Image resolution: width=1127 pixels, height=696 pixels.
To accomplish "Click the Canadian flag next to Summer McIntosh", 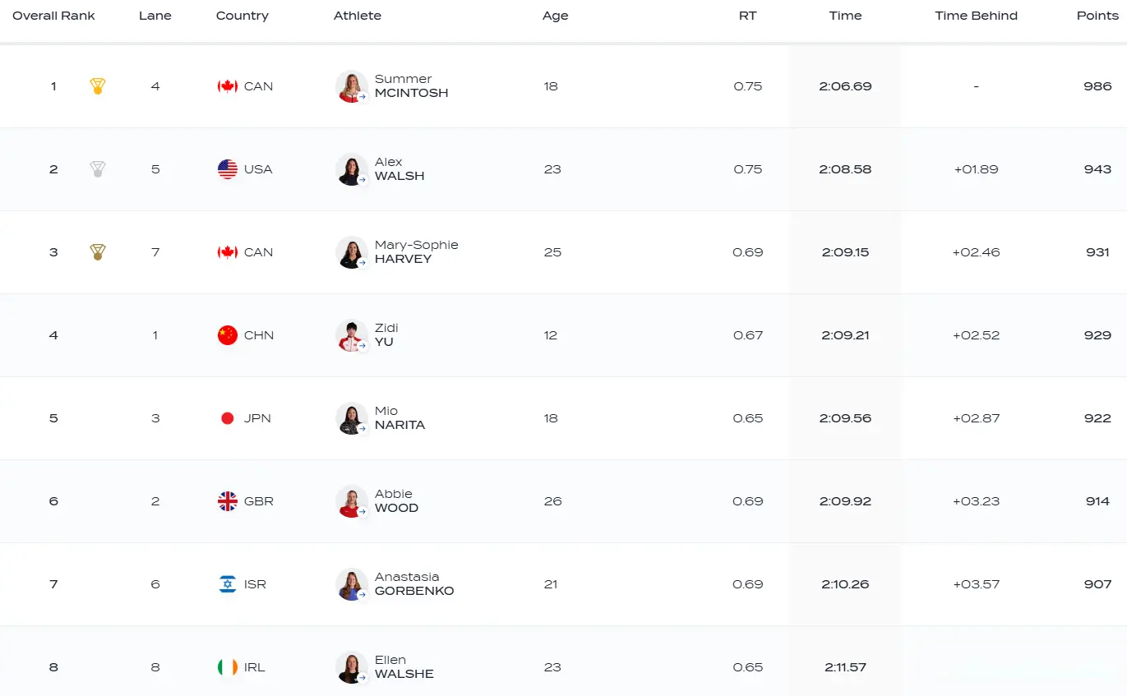I will point(228,86).
